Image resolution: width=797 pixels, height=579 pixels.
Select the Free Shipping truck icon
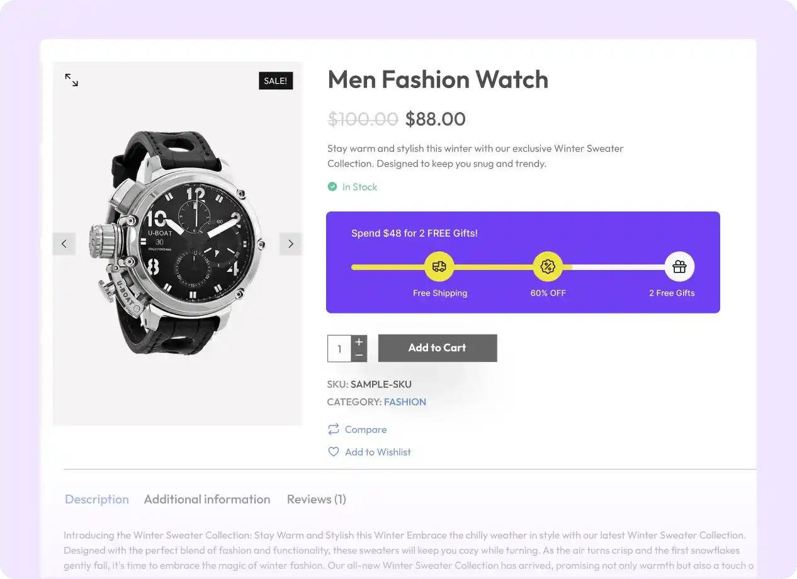pos(439,266)
